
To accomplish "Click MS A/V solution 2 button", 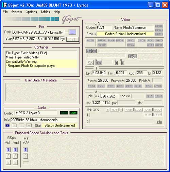I will tap(26, 156).
